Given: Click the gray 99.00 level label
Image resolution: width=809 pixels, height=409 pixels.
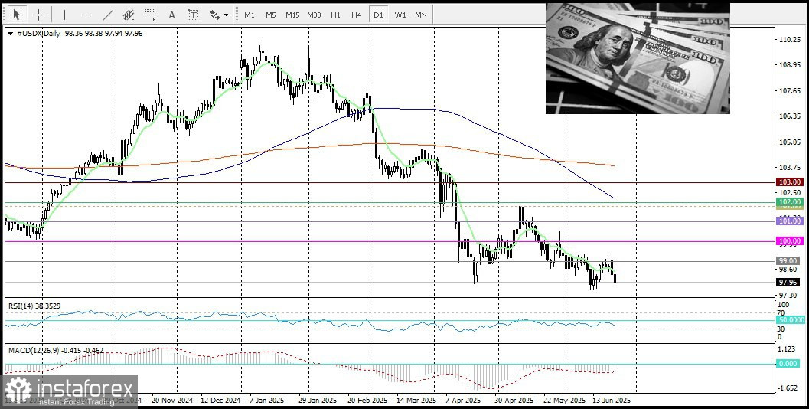Looking at the screenshot, I should (x=788, y=260).
